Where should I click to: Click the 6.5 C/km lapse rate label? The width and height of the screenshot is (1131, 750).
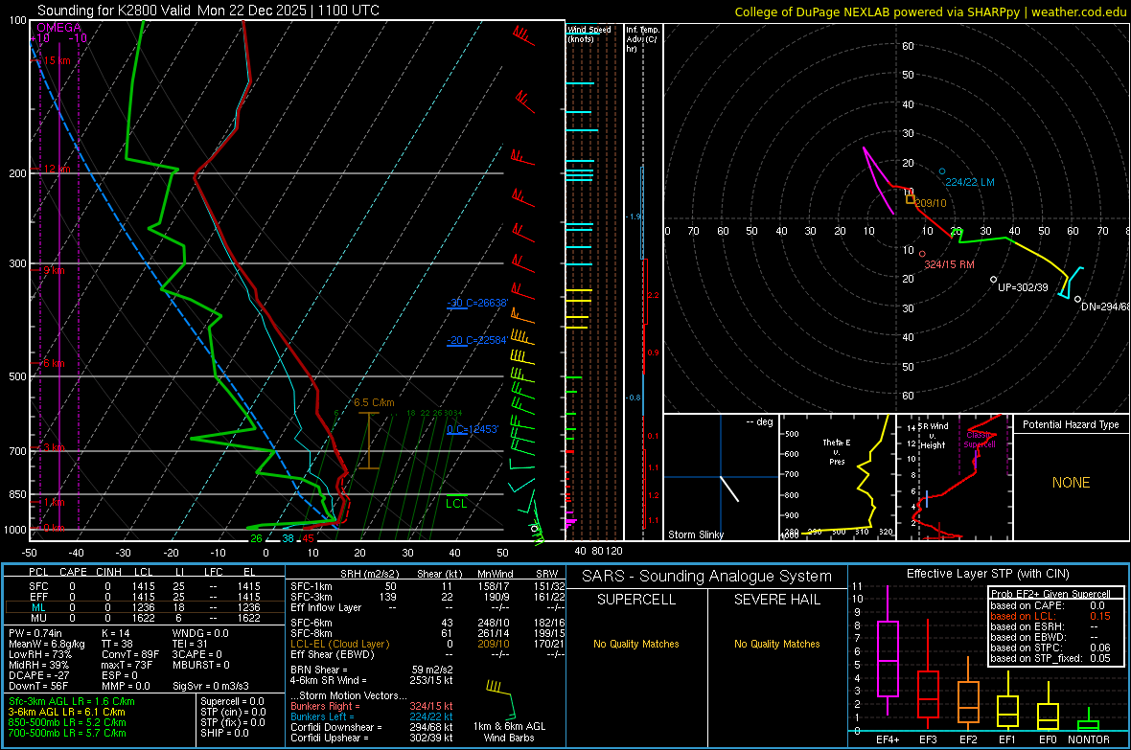(374, 402)
